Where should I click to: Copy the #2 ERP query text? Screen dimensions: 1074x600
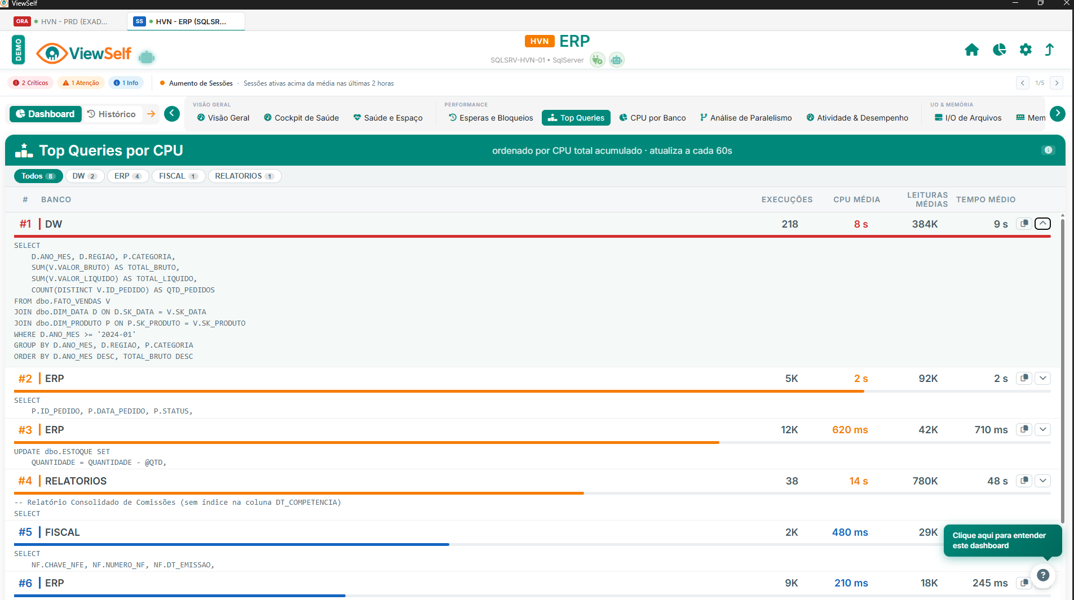[1024, 378]
